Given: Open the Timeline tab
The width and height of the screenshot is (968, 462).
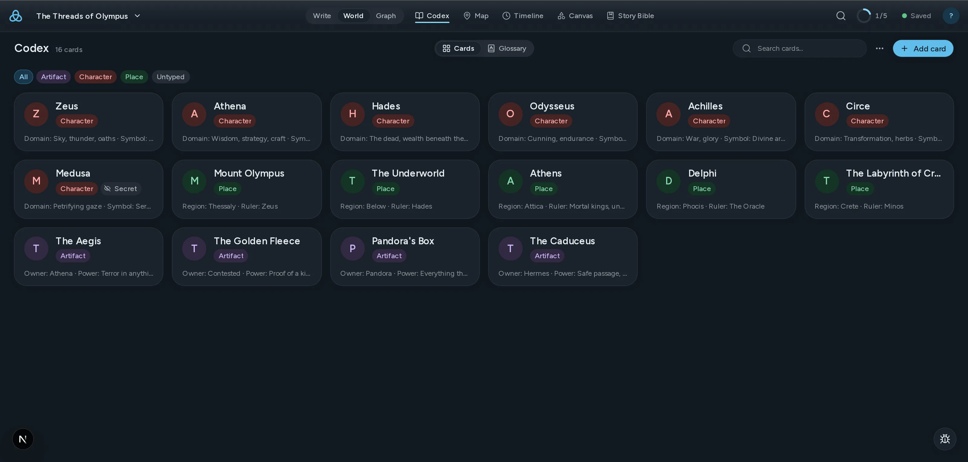Looking at the screenshot, I should click(x=523, y=16).
